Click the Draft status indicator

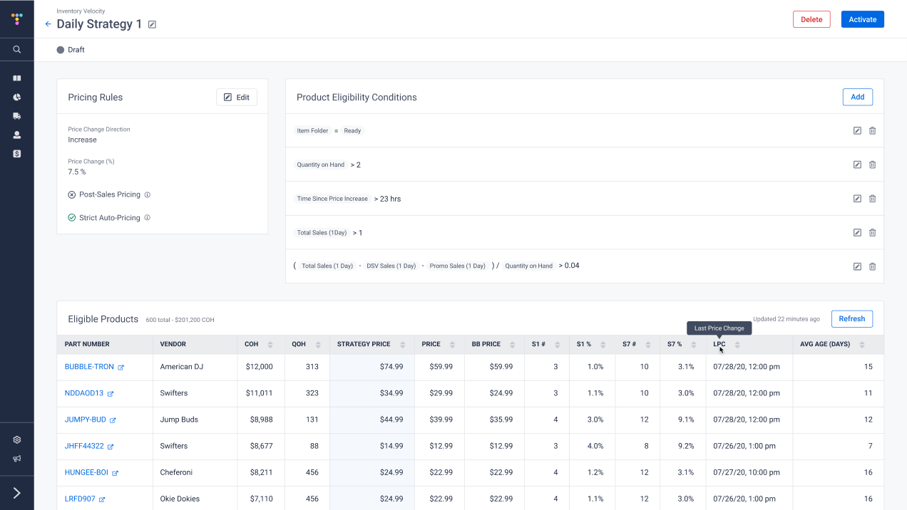click(x=69, y=49)
